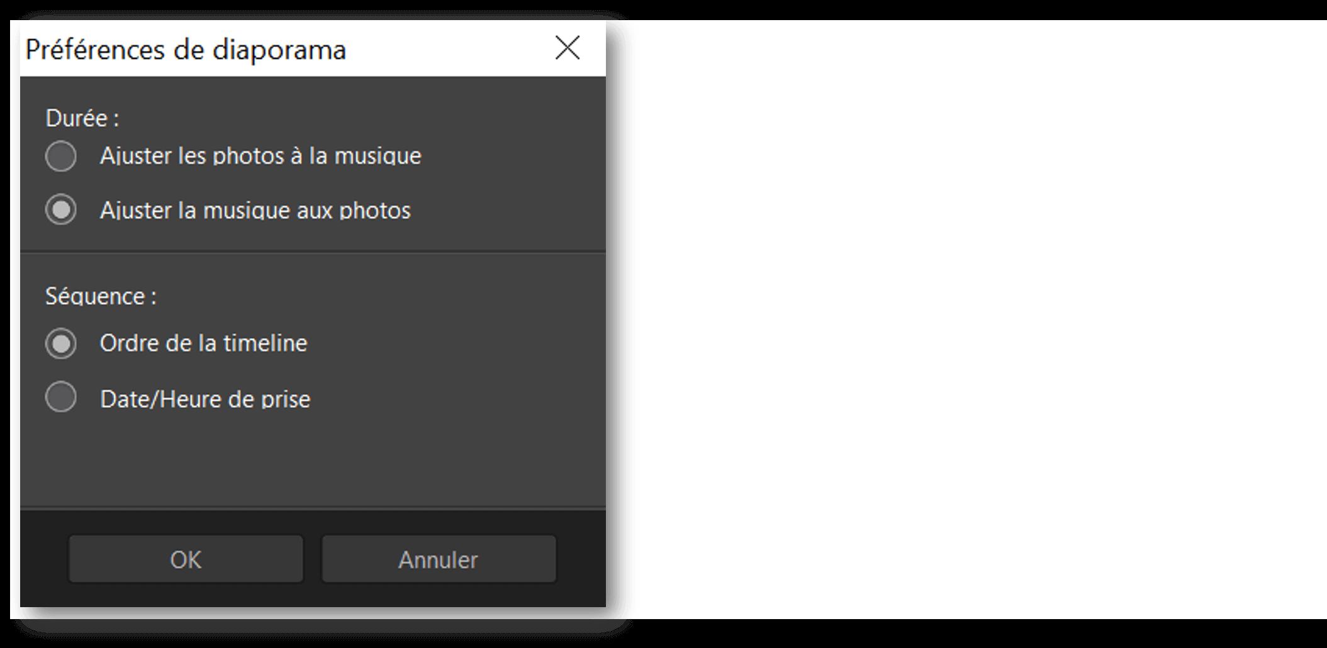The height and width of the screenshot is (648, 1327).
Task: Choose the 'Ordre de la timeline' radio button
Action: [x=61, y=343]
